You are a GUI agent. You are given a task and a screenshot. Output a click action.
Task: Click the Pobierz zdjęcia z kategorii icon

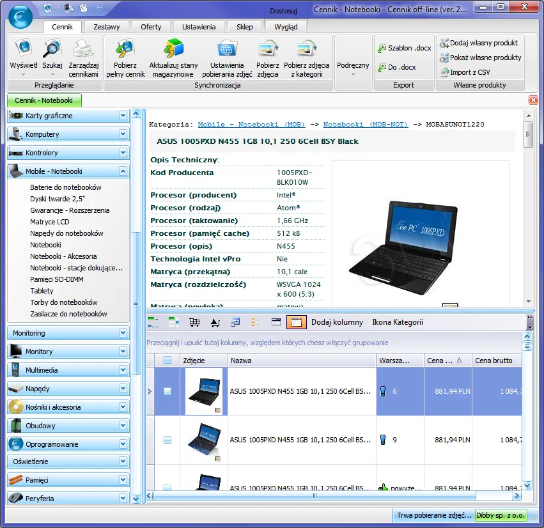[x=307, y=49]
